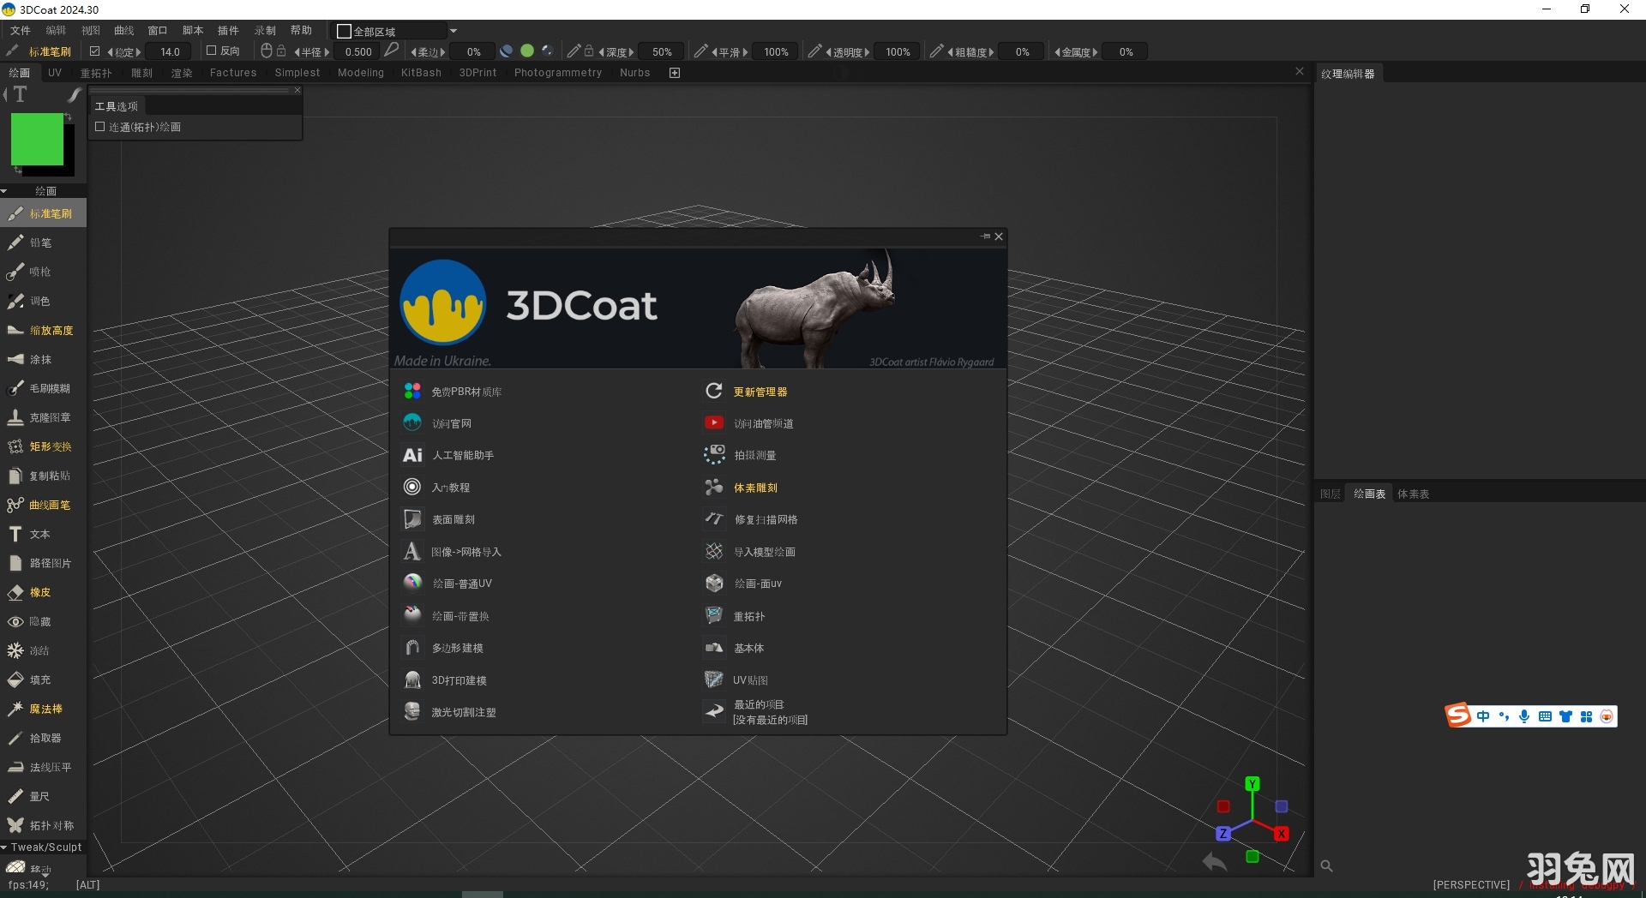Screen dimensions: 1646x898
Task: Launch 更新管理器 from the splash screen
Action: click(x=761, y=391)
